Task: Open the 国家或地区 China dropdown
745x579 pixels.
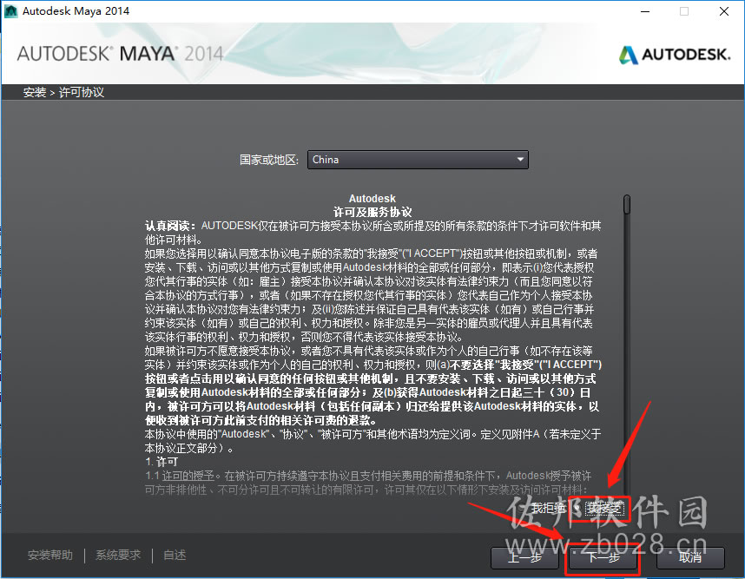Action: 418,160
